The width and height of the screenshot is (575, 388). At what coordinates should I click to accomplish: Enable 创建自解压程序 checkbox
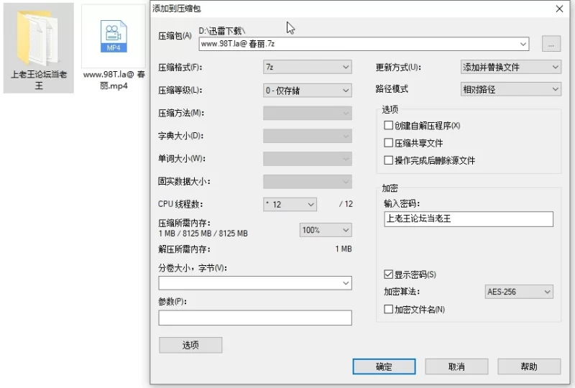[388, 126]
